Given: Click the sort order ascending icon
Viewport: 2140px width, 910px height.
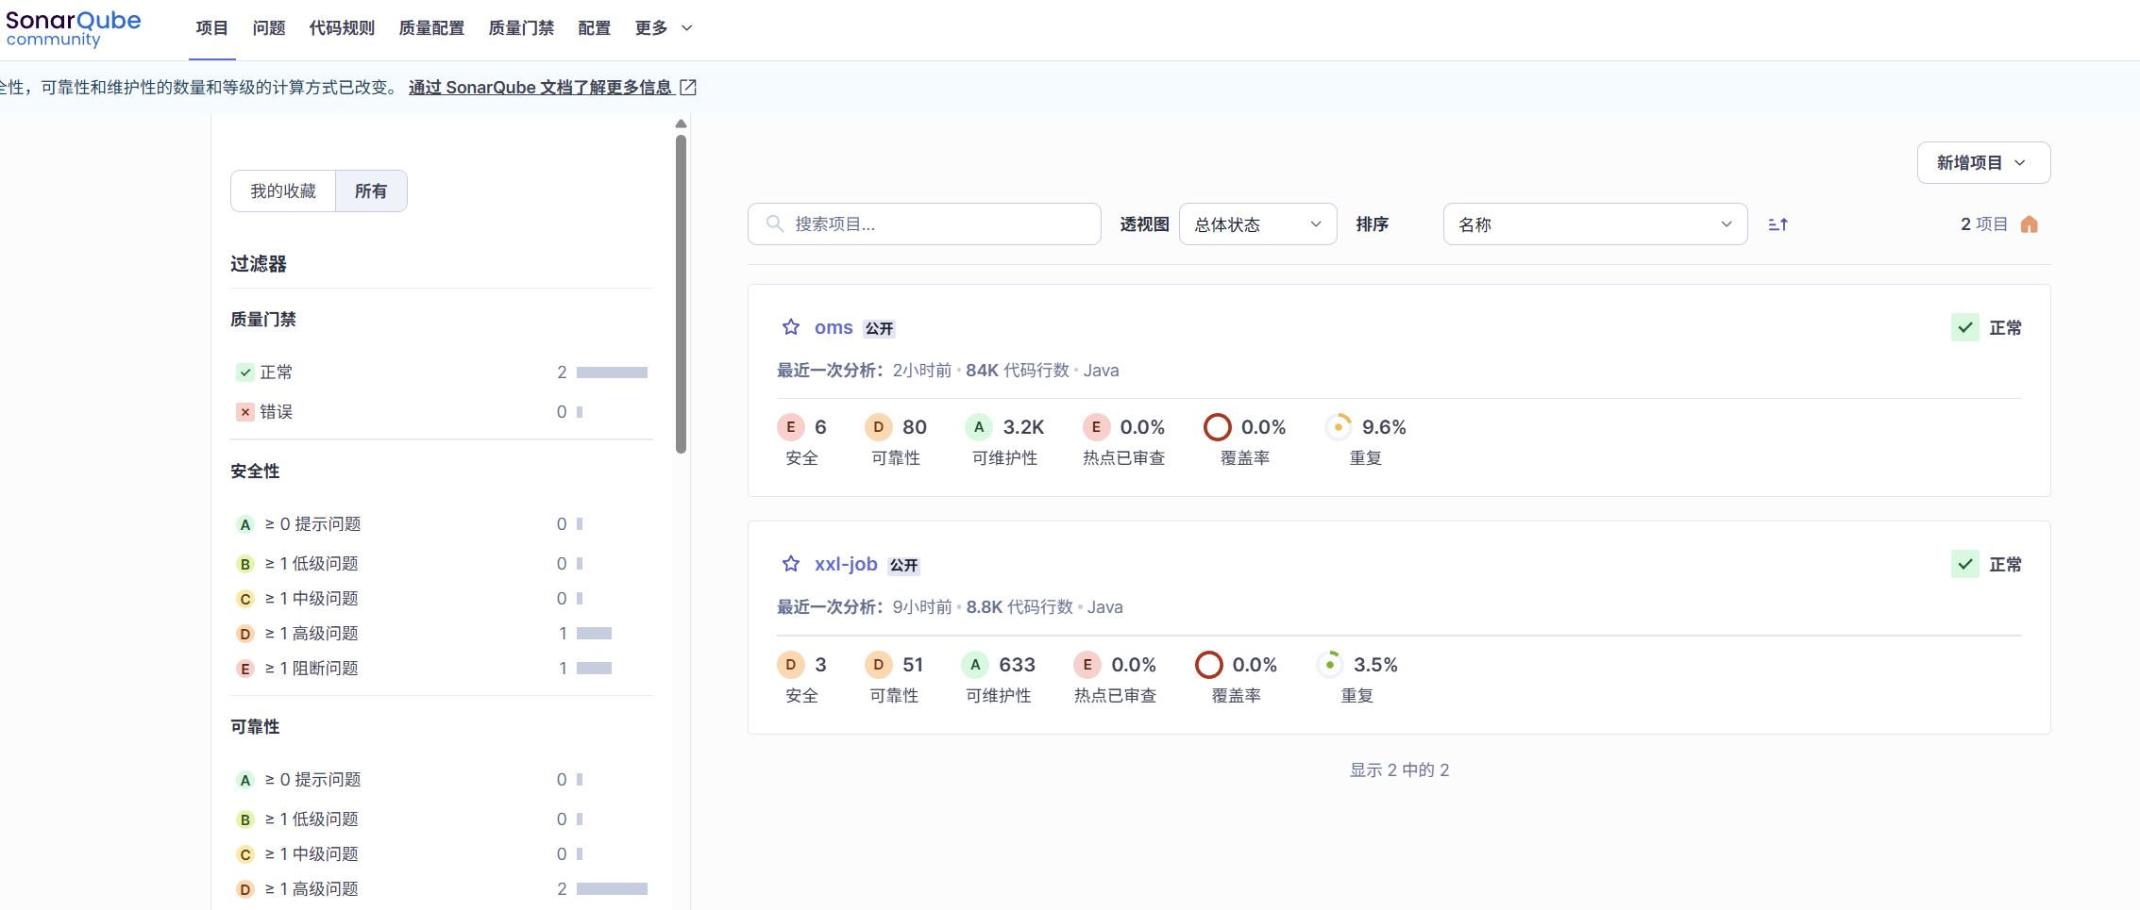Looking at the screenshot, I should tap(1778, 224).
